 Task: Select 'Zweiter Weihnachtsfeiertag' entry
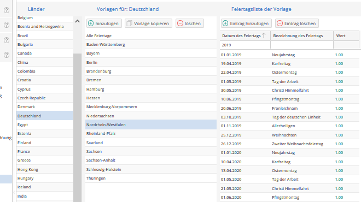pos(290,144)
